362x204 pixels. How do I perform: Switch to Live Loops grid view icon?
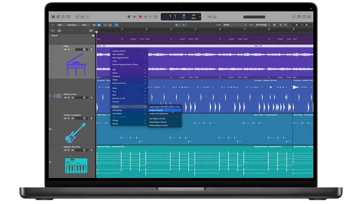point(94,25)
